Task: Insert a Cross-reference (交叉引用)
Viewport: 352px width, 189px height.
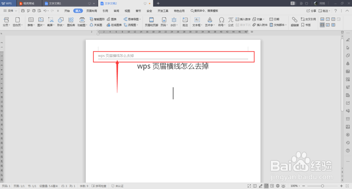Action: pos(308,19)
